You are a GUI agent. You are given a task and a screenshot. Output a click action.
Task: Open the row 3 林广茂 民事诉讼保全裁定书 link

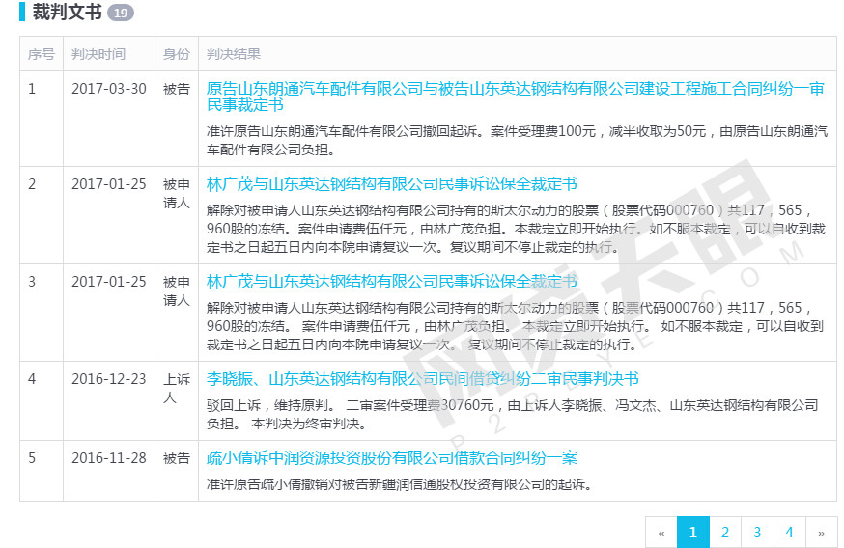[391, 282]
